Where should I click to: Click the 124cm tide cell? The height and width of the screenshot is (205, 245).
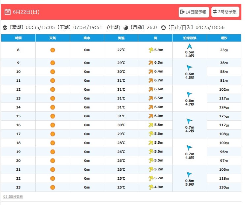coord(224,107)
